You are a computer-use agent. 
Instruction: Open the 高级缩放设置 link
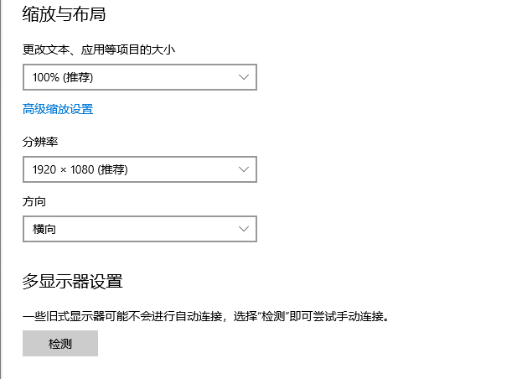coord(58,109)
